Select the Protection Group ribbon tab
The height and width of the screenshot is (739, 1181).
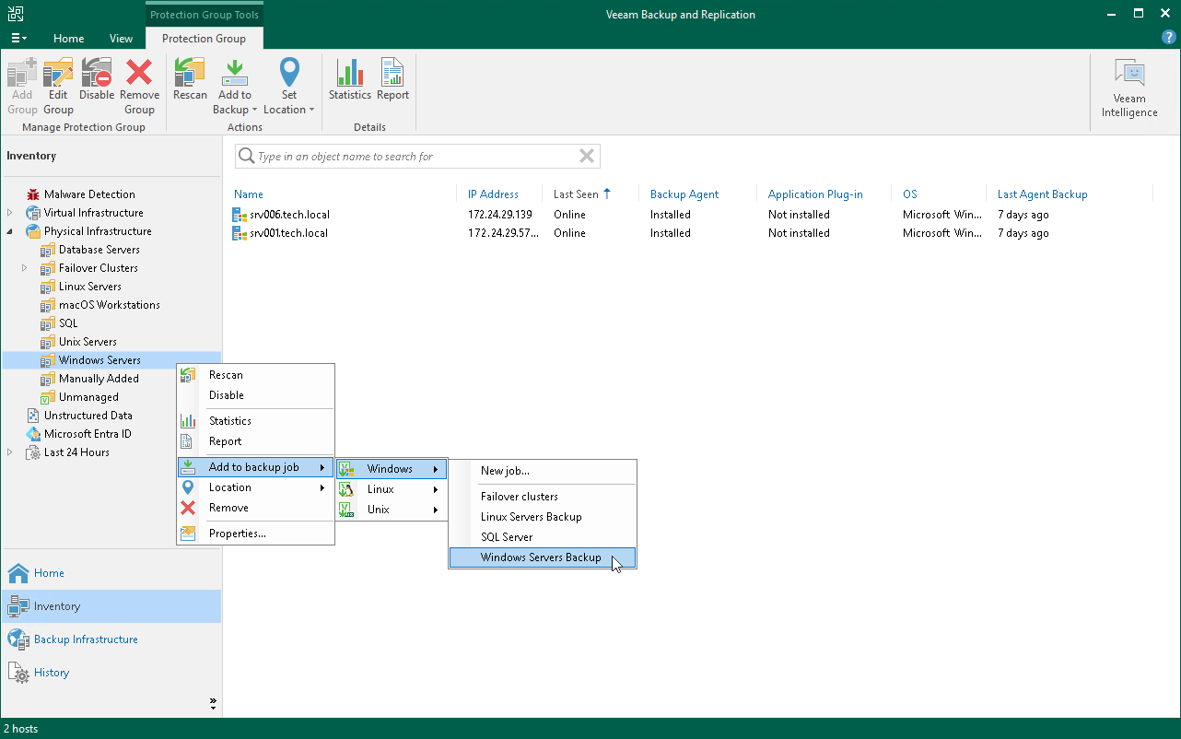point(204,39)
